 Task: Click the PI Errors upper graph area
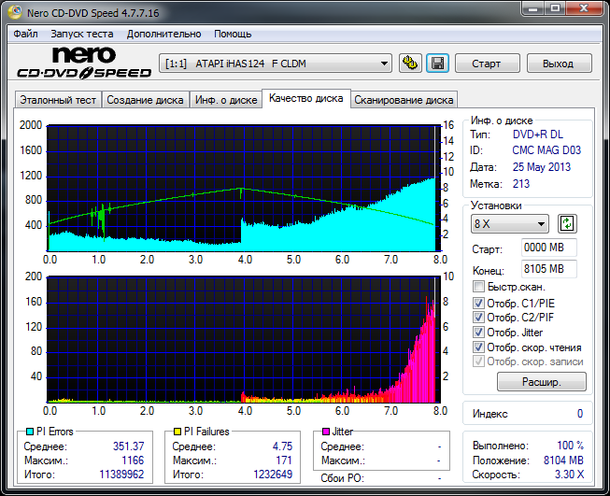(244, 188)
